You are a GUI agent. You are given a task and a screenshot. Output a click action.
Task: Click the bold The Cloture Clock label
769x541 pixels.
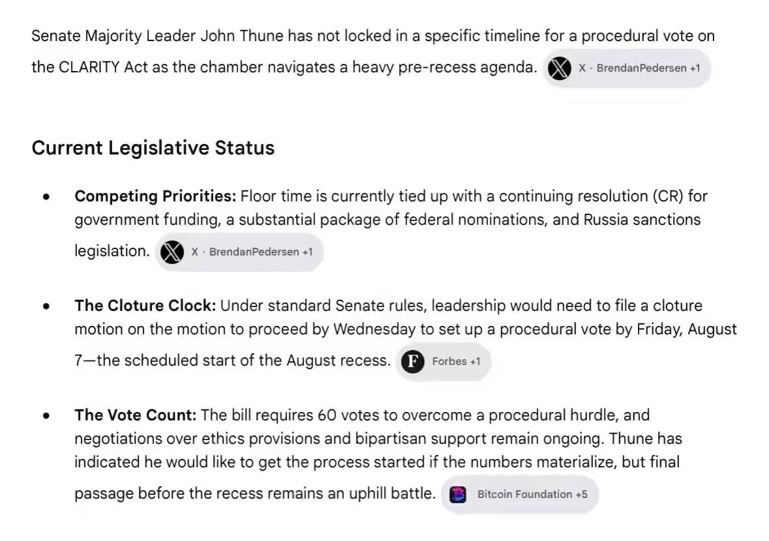click(x=145, y=306)
